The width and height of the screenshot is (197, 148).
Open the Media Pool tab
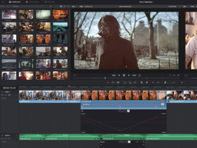click(15, 2)
